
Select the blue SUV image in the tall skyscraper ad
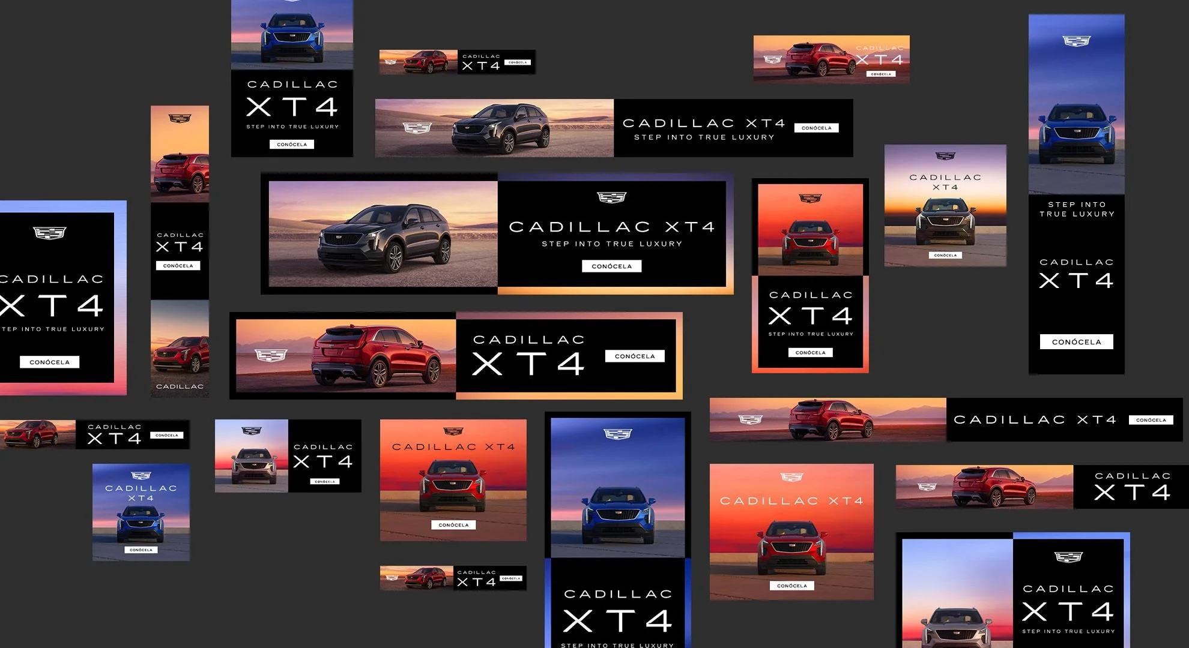pos(1077,133)
